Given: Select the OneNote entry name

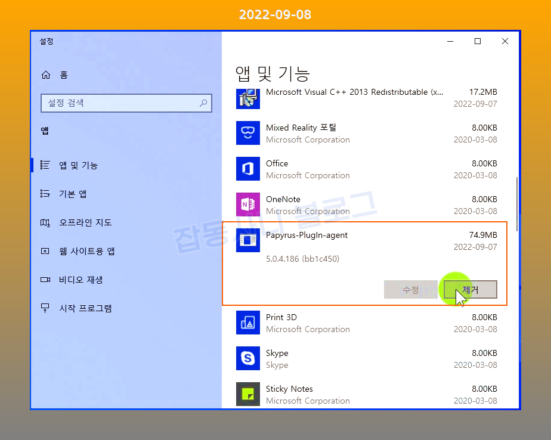Looking at the screenshot, I should pyautogui.click(x=283, y=199).
